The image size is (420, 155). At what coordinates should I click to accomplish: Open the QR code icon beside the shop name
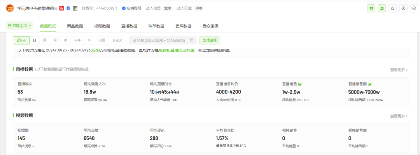[75, 8]
